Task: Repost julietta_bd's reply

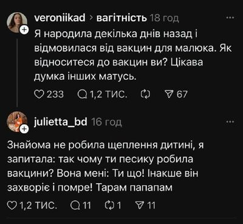Action: click(x=109, y=205)
